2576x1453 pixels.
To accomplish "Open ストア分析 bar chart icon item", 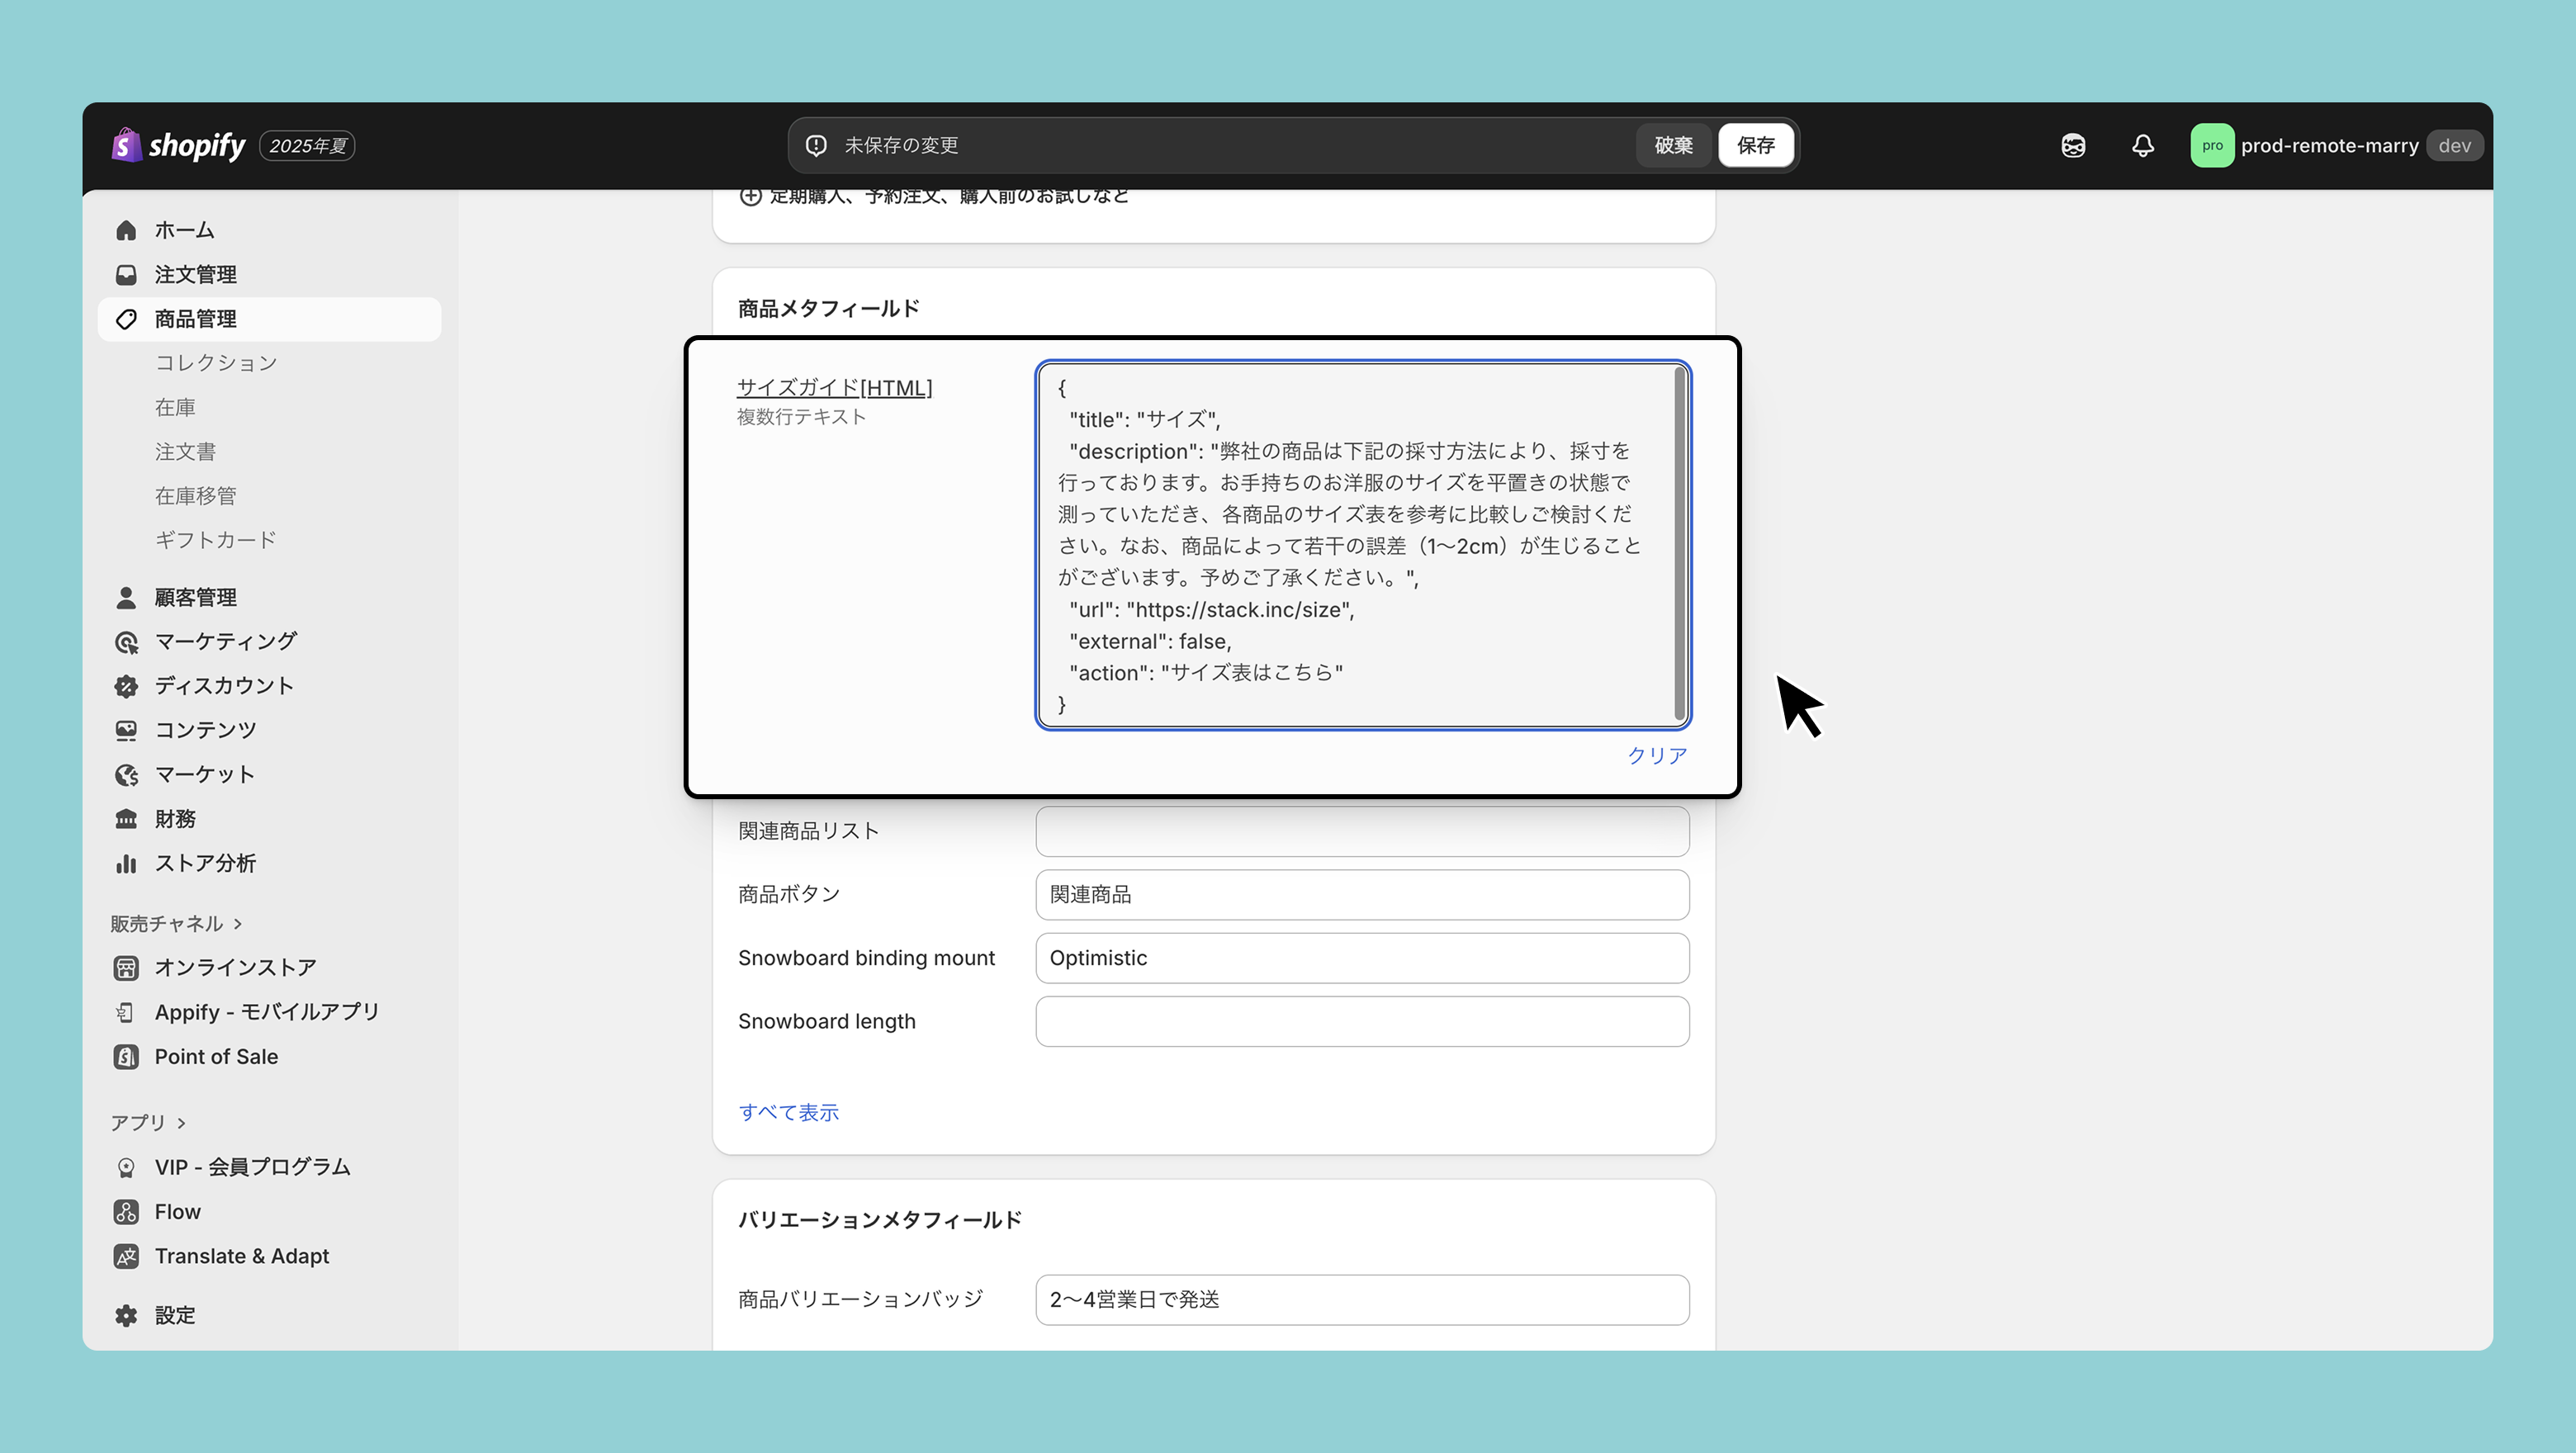I will pos(126,863).
